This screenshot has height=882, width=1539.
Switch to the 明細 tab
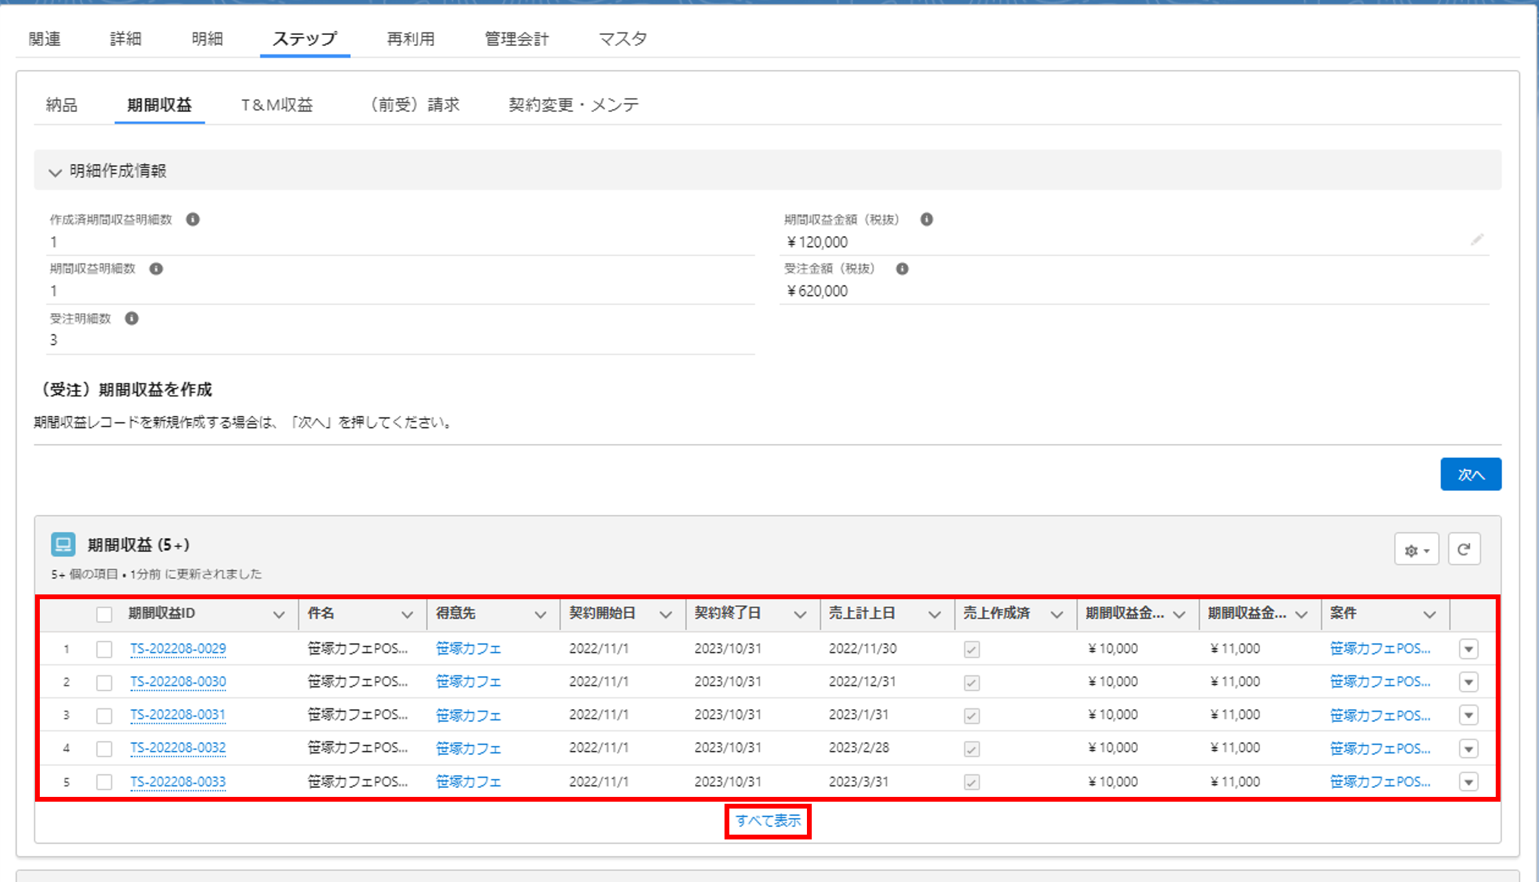pos(207,39)
